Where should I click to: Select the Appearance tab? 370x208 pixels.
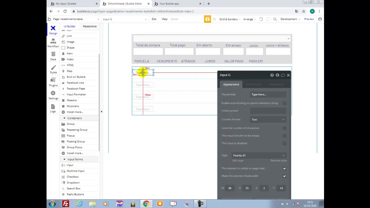[231, 84]
